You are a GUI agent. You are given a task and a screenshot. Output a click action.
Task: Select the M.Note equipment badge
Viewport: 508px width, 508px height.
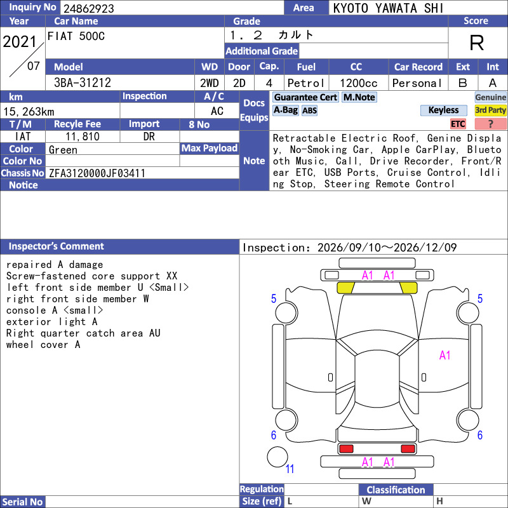click(x=359, y=97)
